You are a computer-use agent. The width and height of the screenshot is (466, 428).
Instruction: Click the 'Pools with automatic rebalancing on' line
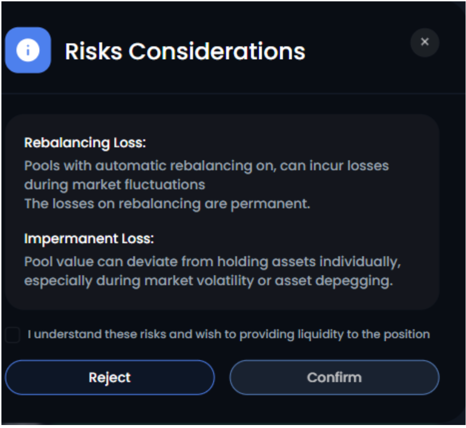point(206,165)
